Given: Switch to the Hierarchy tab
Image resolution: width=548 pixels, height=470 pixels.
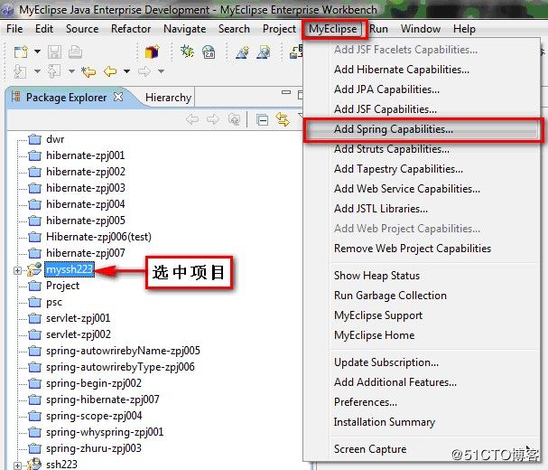Looking at the screenshot, I should [x=168, y=98].
